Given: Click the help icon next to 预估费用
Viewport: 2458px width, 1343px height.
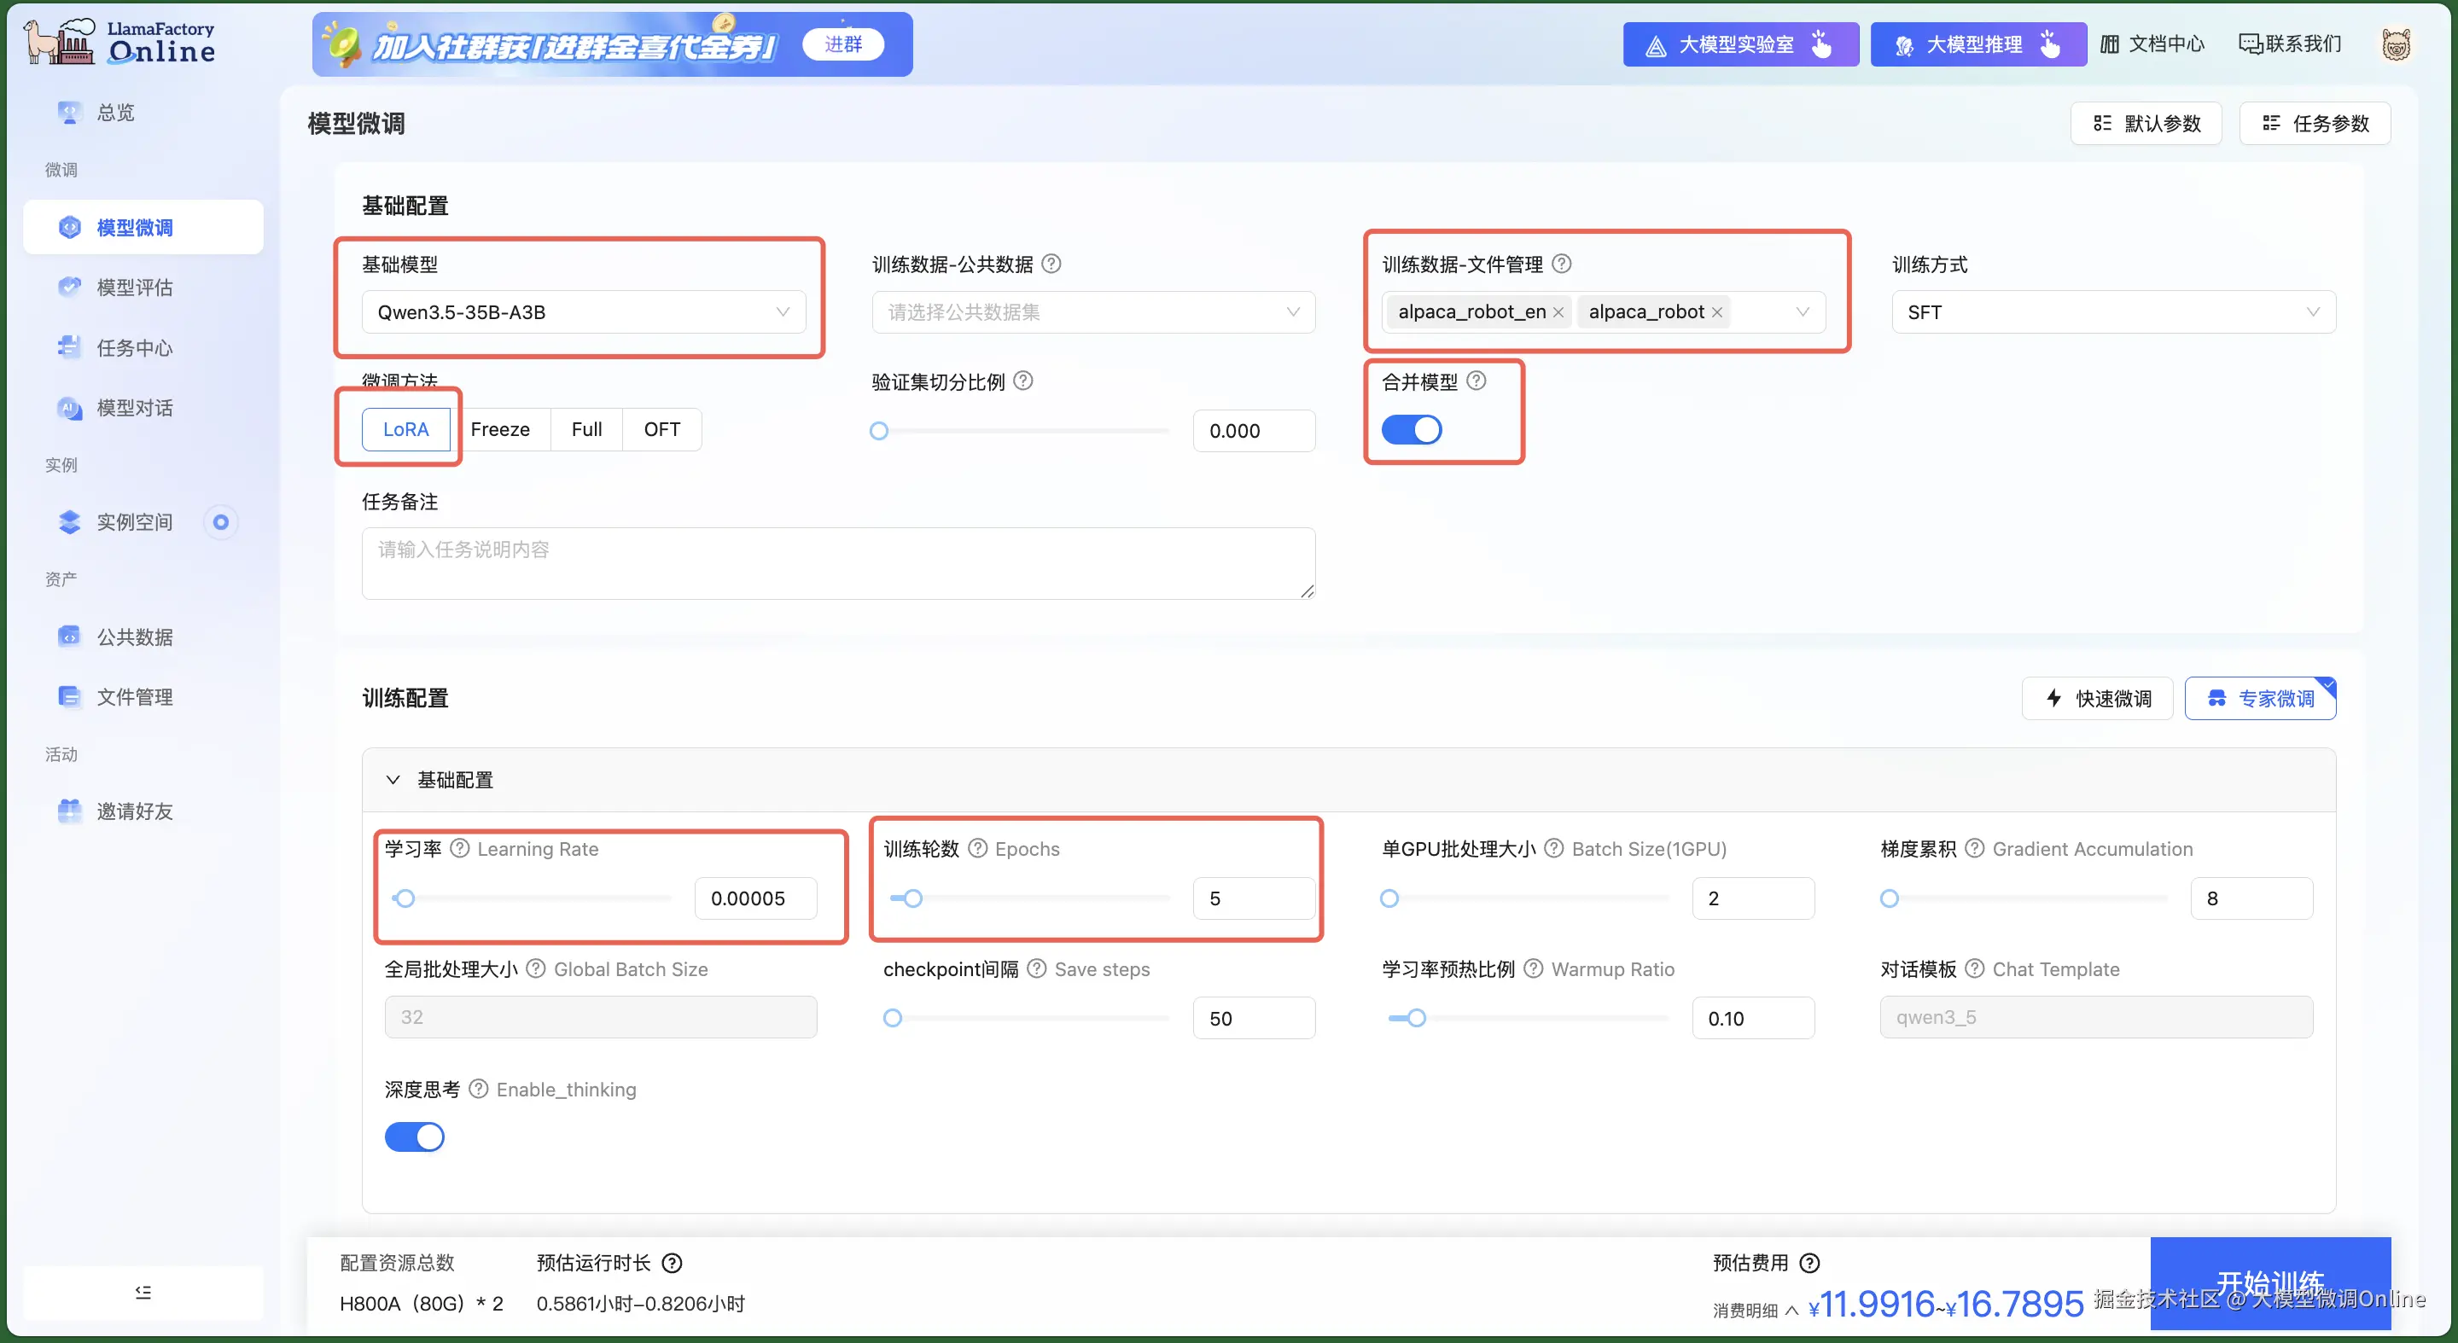Looking at the screenshot, I should tap(1809, 1262).
